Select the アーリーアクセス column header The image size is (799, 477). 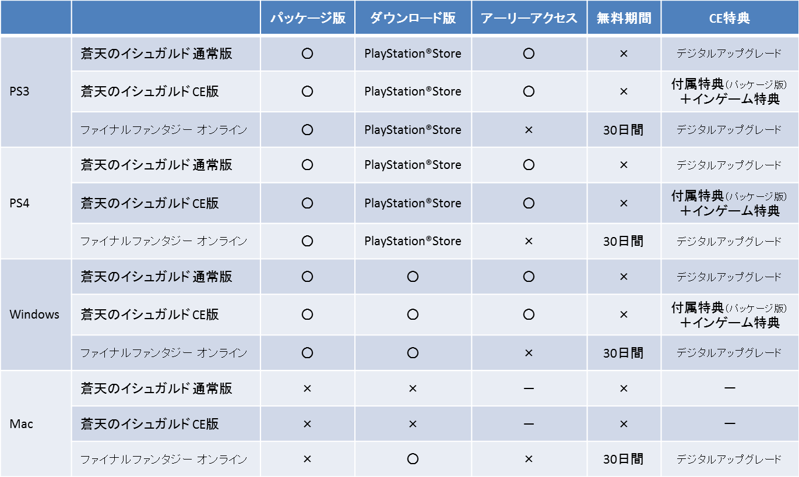(x=529, y=18)
